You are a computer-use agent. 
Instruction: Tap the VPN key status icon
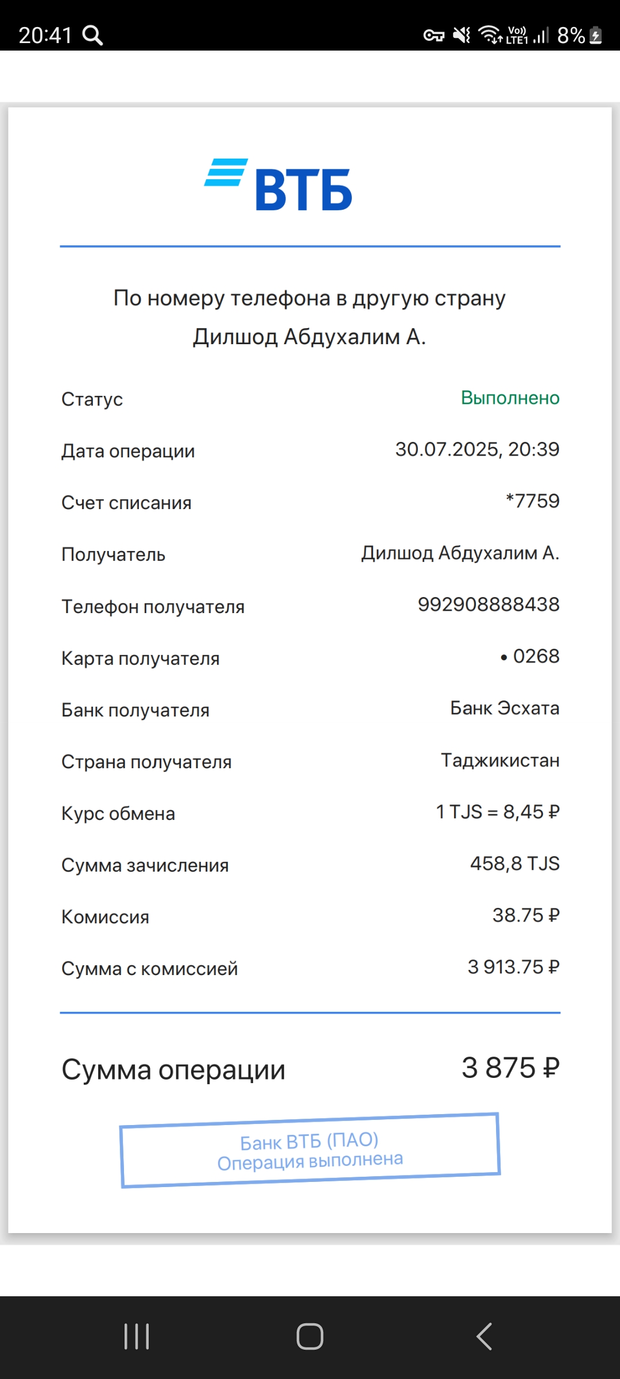(x=434, y=36)
